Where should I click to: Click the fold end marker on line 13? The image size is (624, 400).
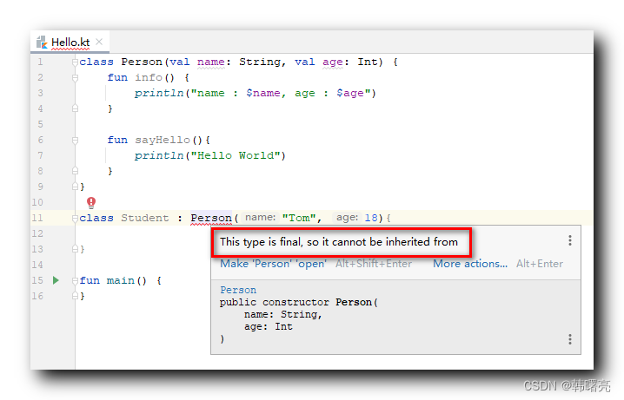coord(75,249)
